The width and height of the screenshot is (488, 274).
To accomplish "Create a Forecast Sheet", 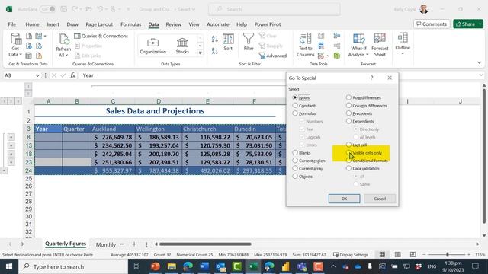I will [x=380, y=45].
